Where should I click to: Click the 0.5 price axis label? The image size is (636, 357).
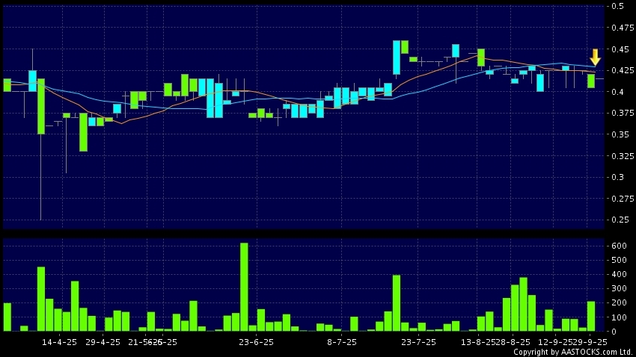pyautogui.click(x=618, y=7)
